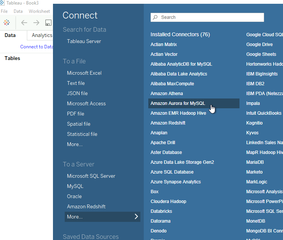Image resolution: width=283 pixels, height=240 pixels.
Task: Click the save disk icon in toolbar
Action: 48,23
